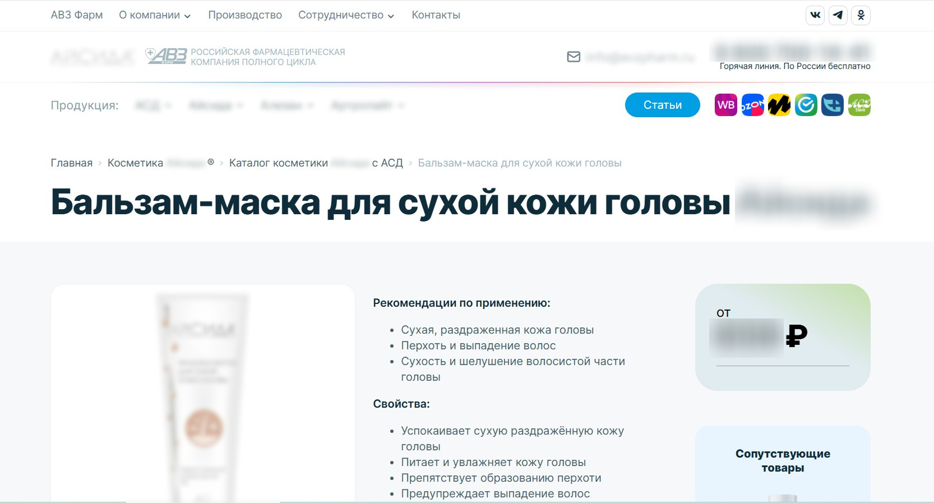Viewport: 934px width, 503px height.
Task: Click 'Питает и увлажняет кожу головы' item
Action: point(493,462)
